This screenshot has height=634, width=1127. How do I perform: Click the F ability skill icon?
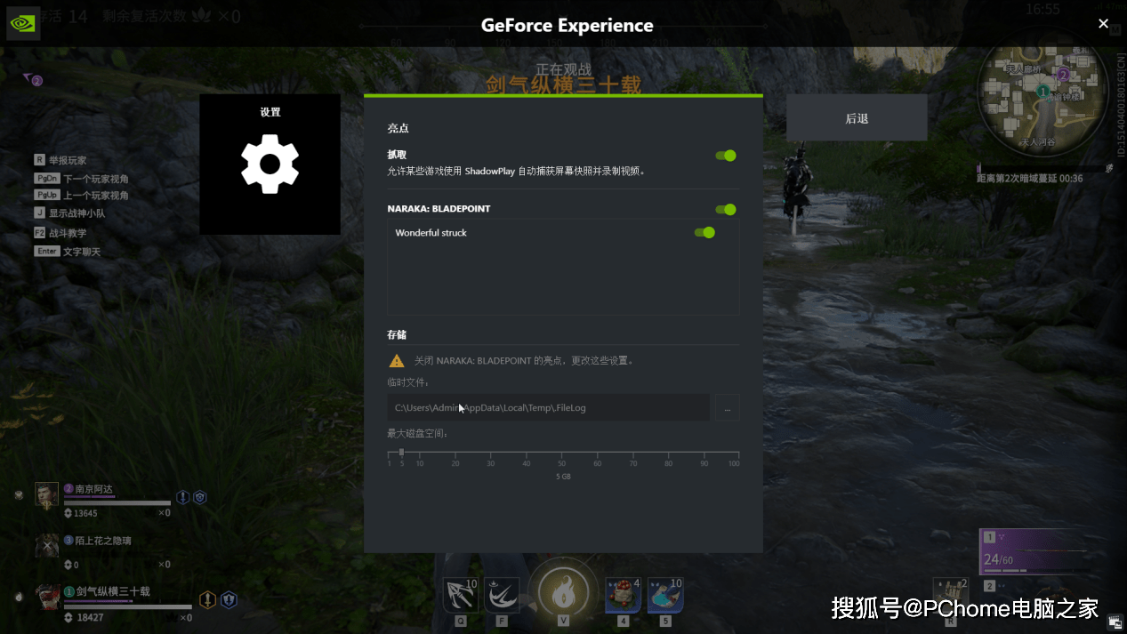point(501,594)
